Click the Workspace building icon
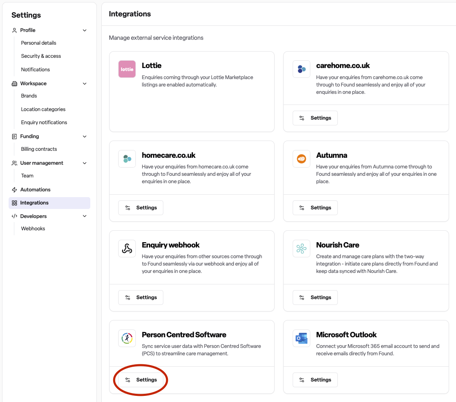Screen dimensions: 456x402 (14, 84)
